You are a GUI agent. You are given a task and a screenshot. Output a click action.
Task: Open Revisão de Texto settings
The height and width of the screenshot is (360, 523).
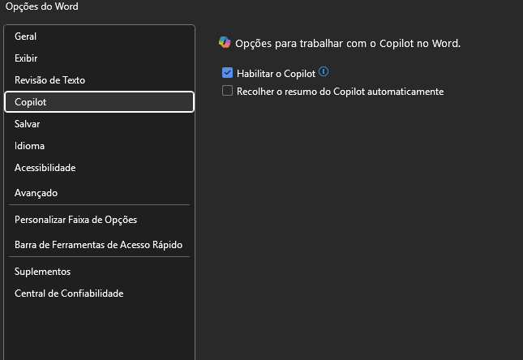coord(99,80)
